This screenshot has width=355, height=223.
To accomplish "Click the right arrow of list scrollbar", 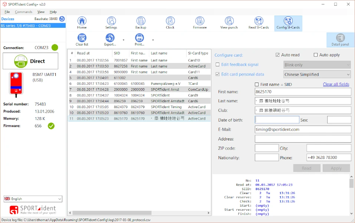I will pos(208,213).
